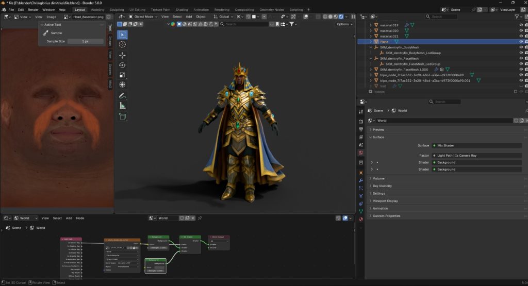
Task: Click the Options button in the viewport header
Action: coord(344,24)
